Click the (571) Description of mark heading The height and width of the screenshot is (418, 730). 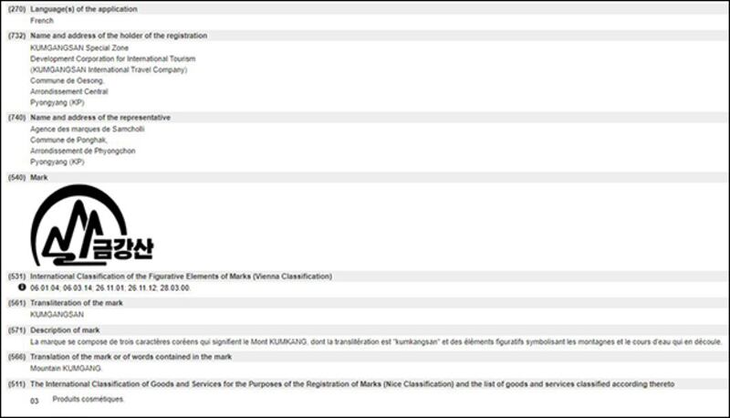click(54, 330)
